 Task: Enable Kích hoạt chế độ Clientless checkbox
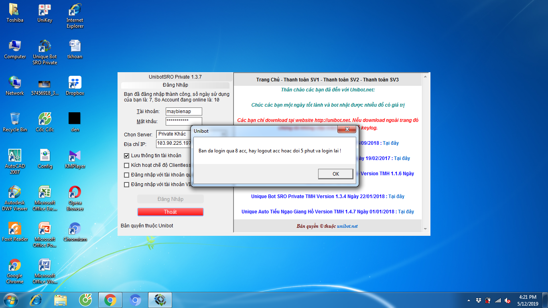(127, 165)
